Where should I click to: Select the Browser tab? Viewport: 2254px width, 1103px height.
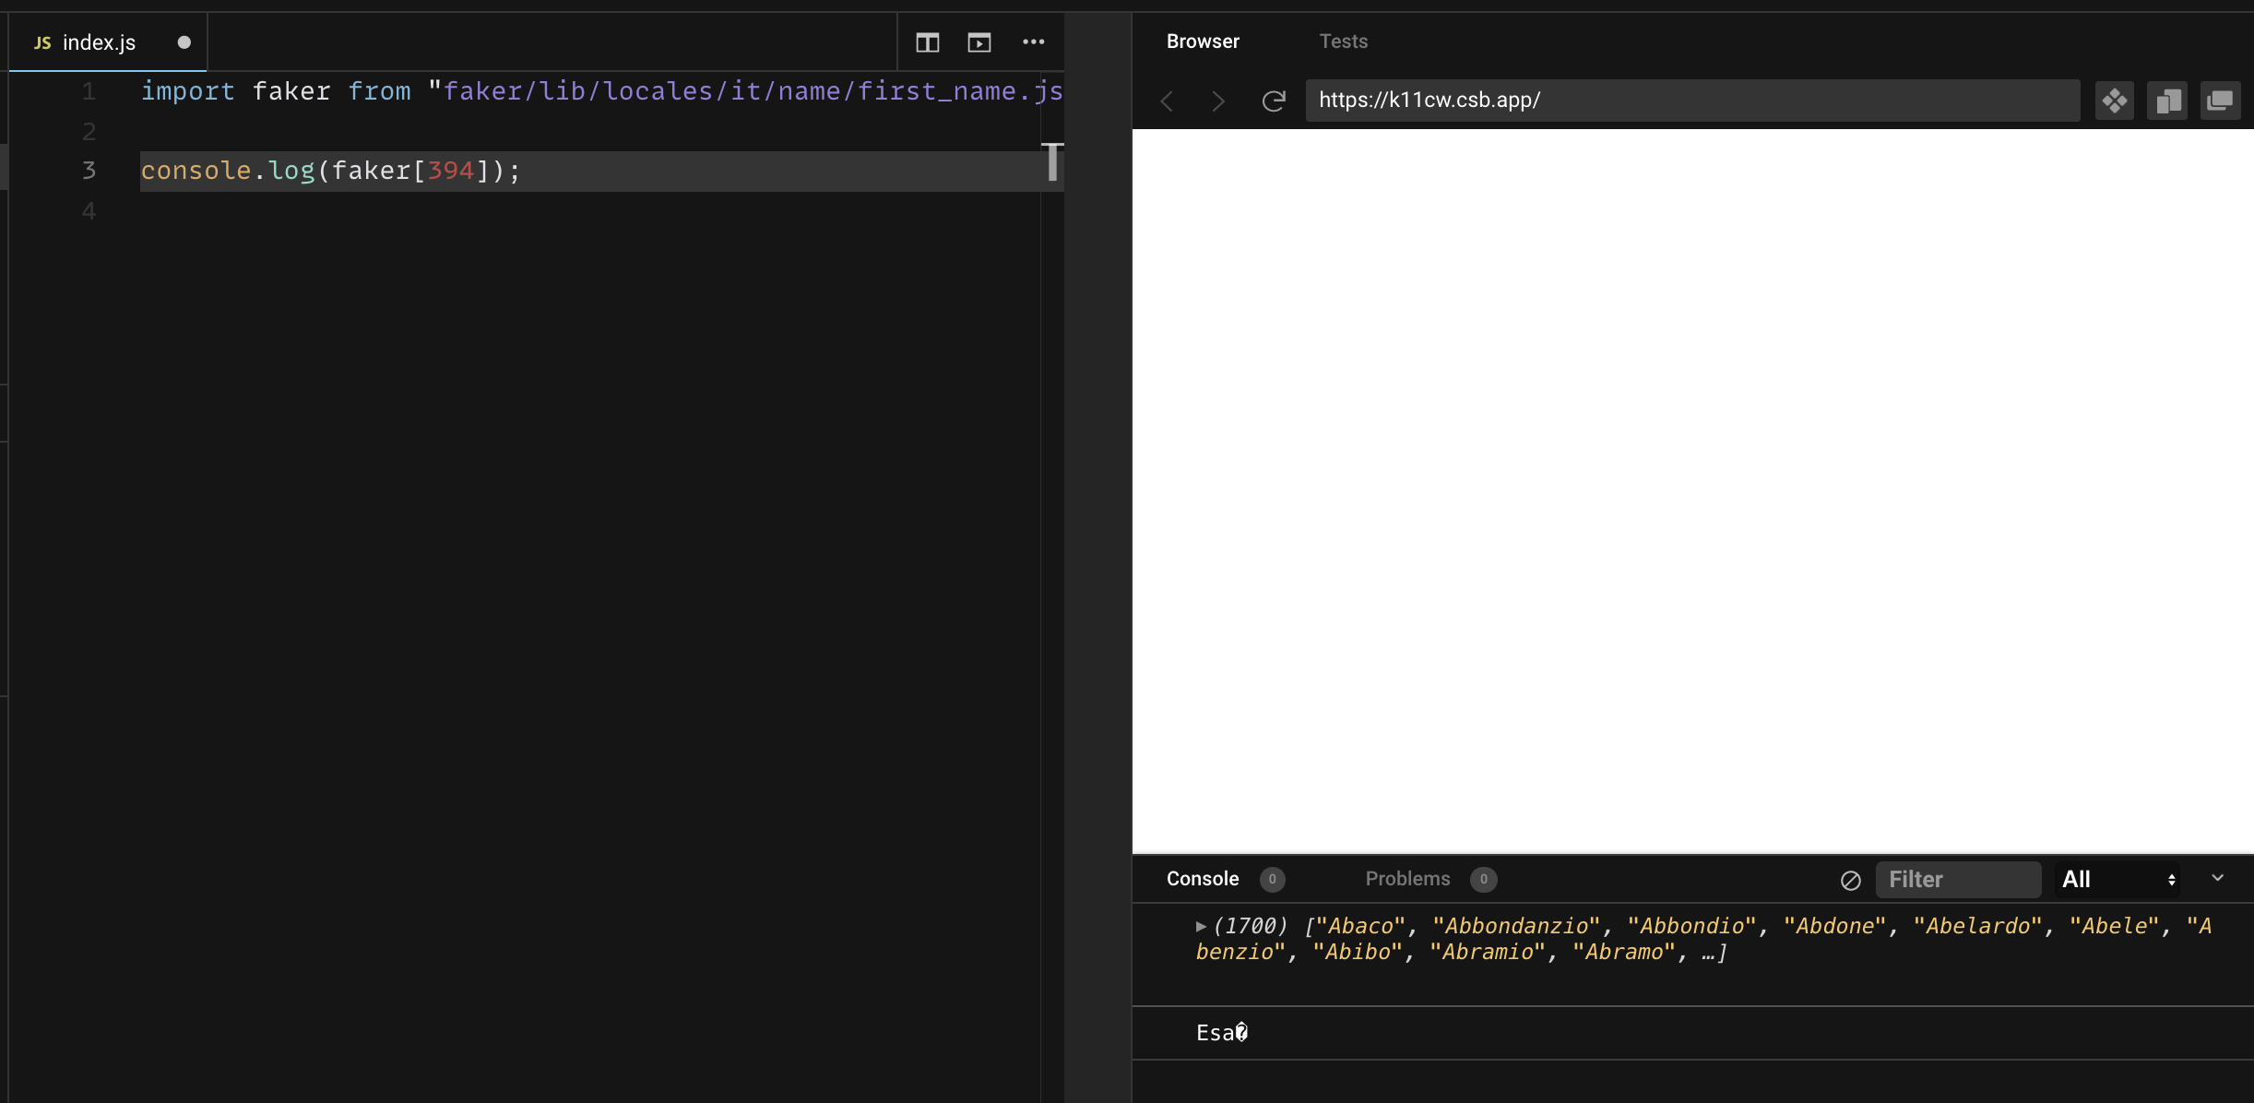click(x=1203, y=41)
